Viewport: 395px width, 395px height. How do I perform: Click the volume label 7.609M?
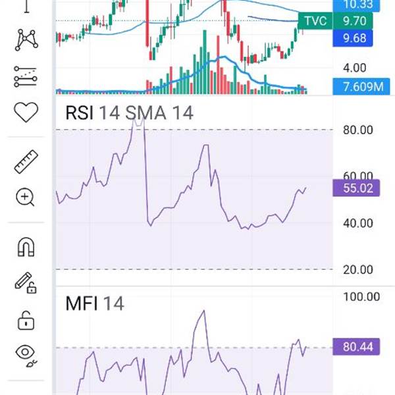(x=361, y=87)
